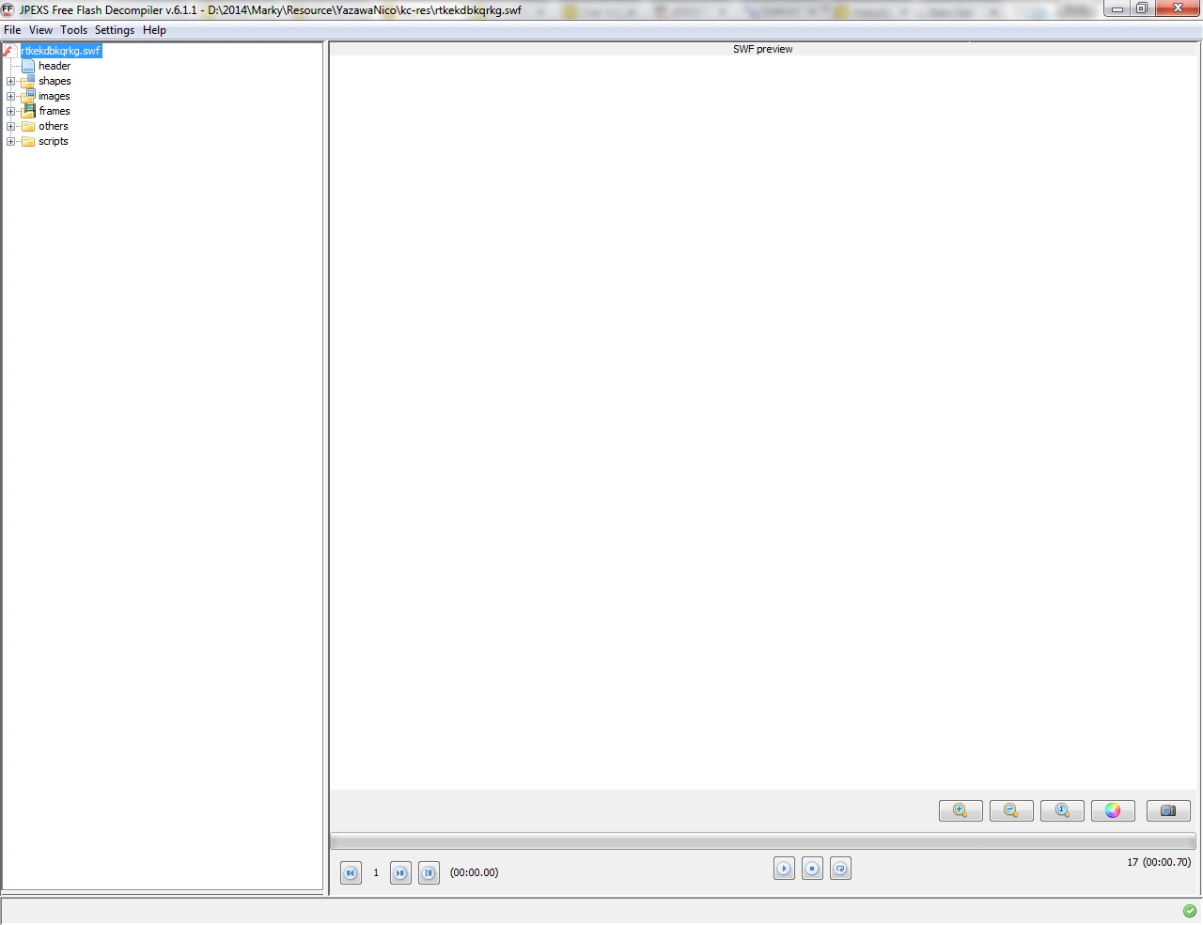Toggle loop playback button
This screenshot has width=1203, height=925.
[840, 869]
